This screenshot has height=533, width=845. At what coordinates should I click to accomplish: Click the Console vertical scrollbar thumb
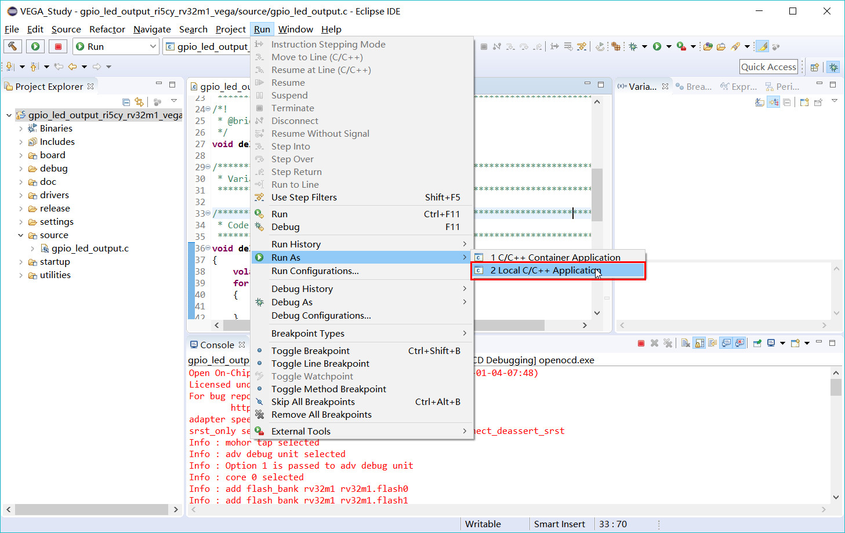pos(836,387)
